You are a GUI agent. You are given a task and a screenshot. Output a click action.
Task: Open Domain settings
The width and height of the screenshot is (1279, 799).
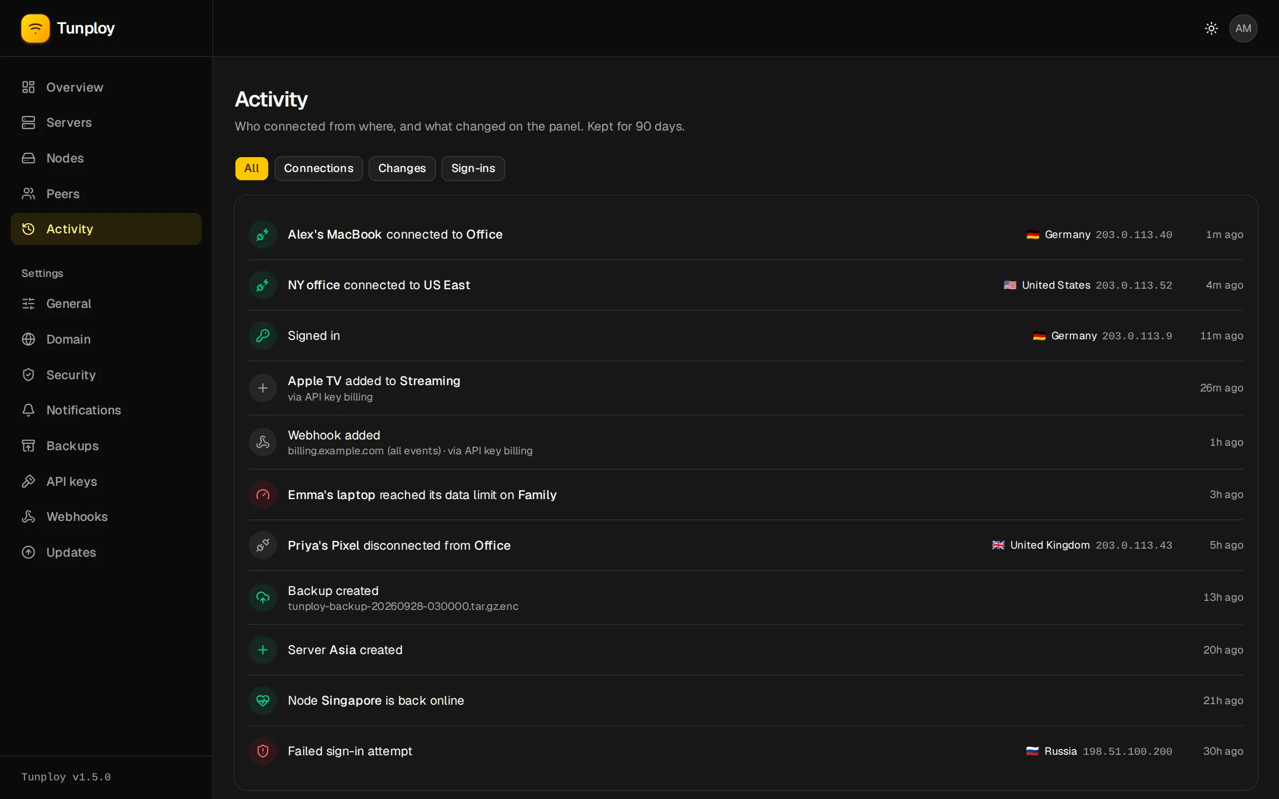106,339
